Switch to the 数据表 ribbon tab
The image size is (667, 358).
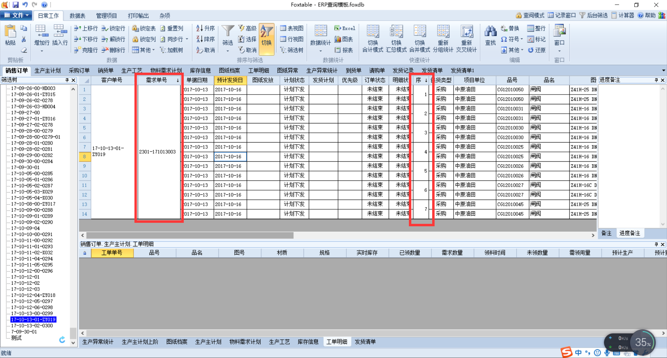77,16
